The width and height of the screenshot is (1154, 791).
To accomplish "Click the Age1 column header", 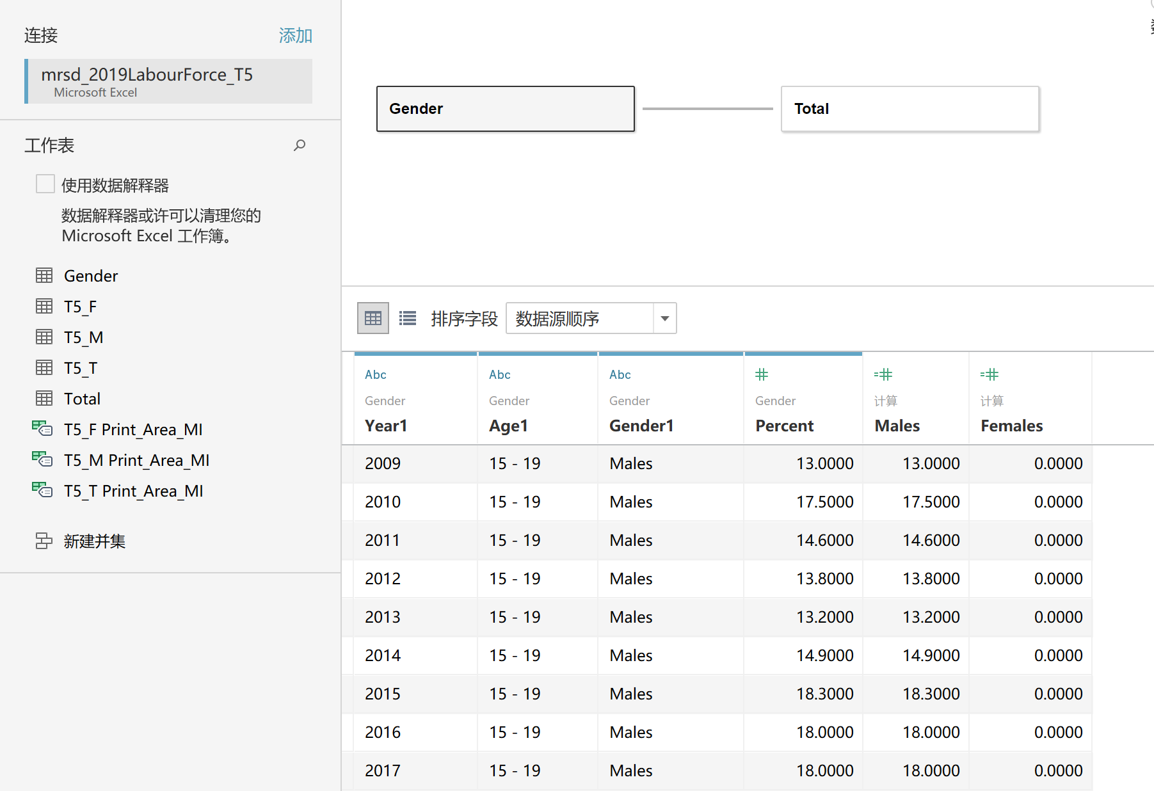I will 508,426.
